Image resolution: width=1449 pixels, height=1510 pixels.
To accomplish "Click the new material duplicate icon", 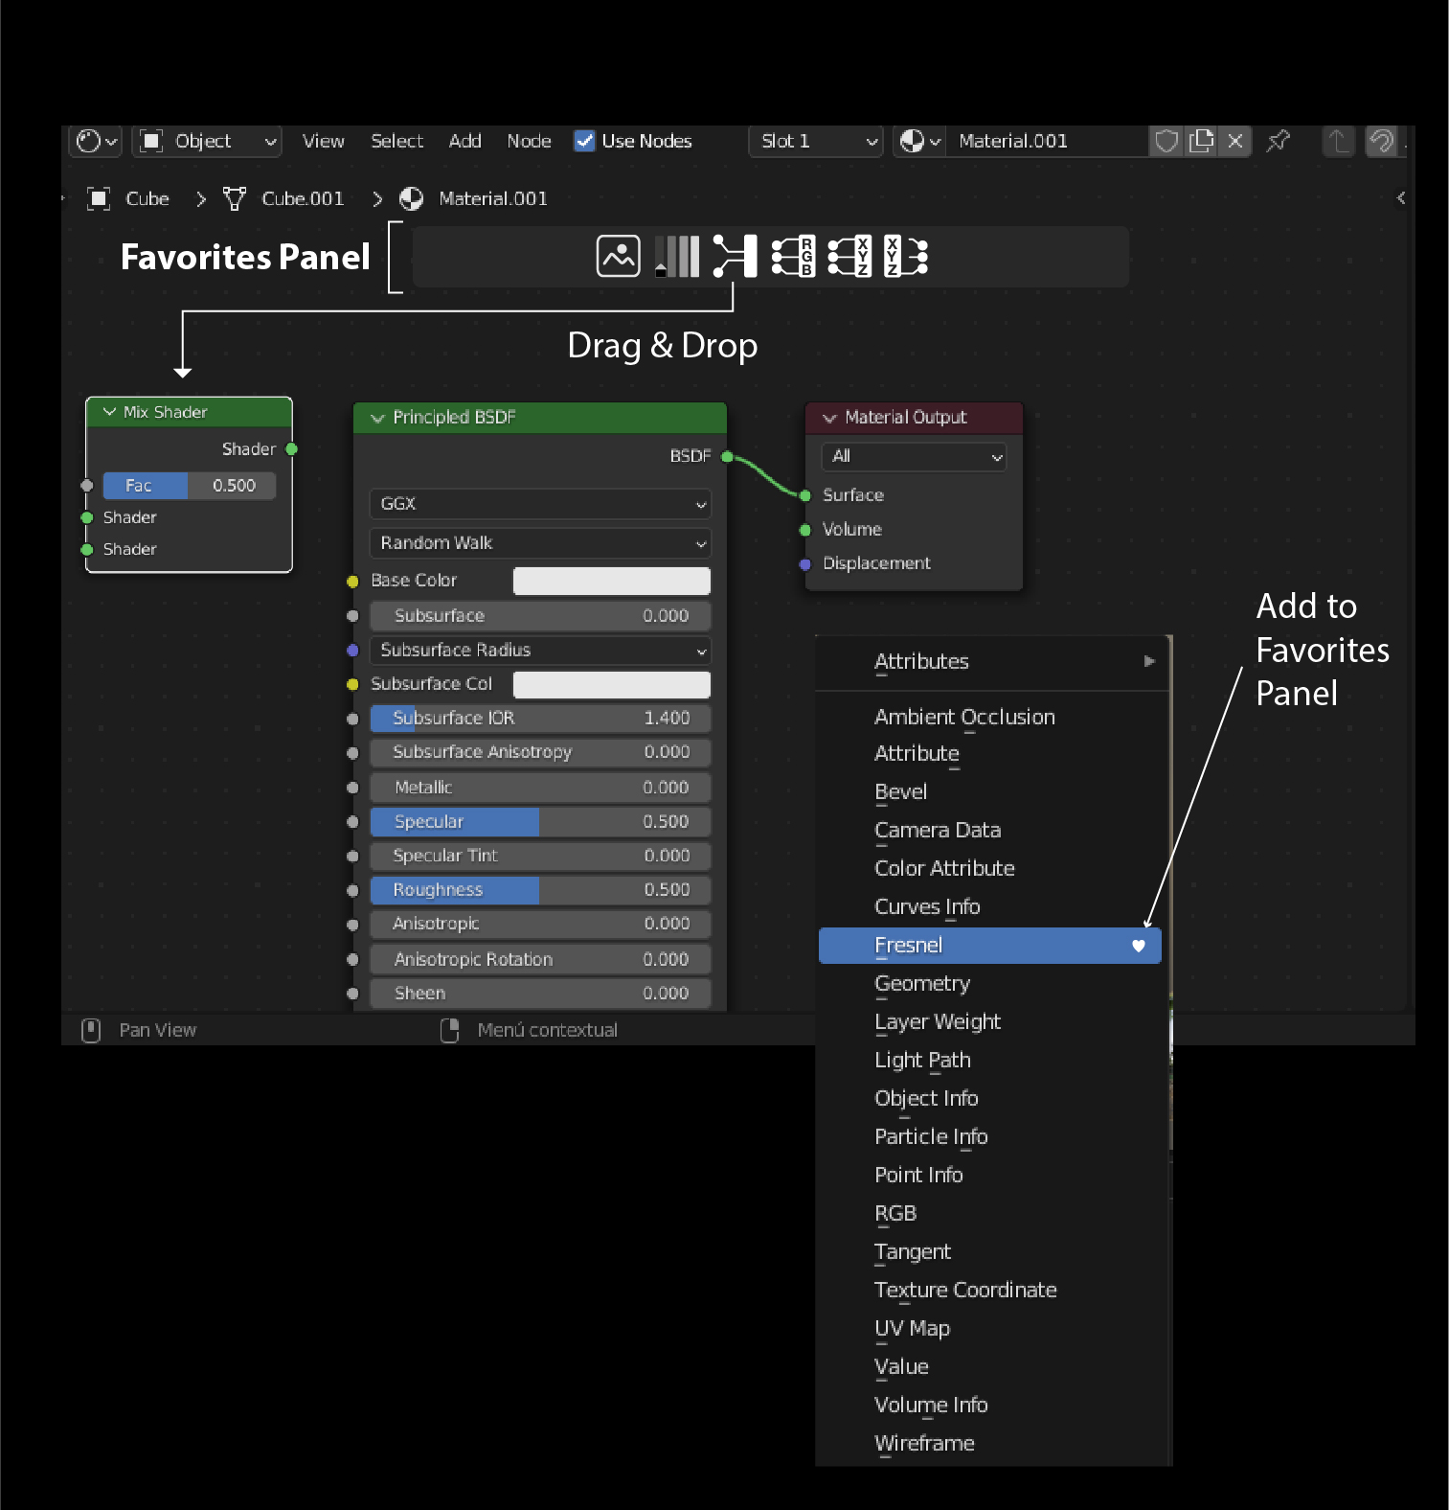I will pyautogui.click(x=1201, y=142).
